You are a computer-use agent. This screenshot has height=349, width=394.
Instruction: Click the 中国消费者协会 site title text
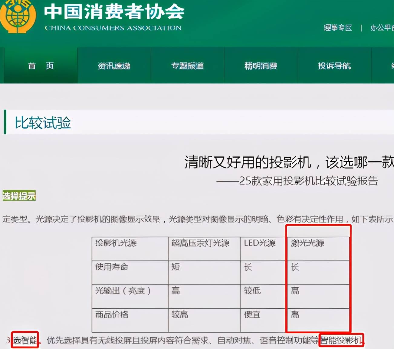(x=114, y=11)
